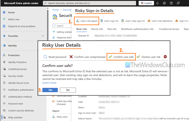The height and width of the screenshot is (121, 189).
Task: Click the Custom security attributes icon
Action: tap(4, 110)
